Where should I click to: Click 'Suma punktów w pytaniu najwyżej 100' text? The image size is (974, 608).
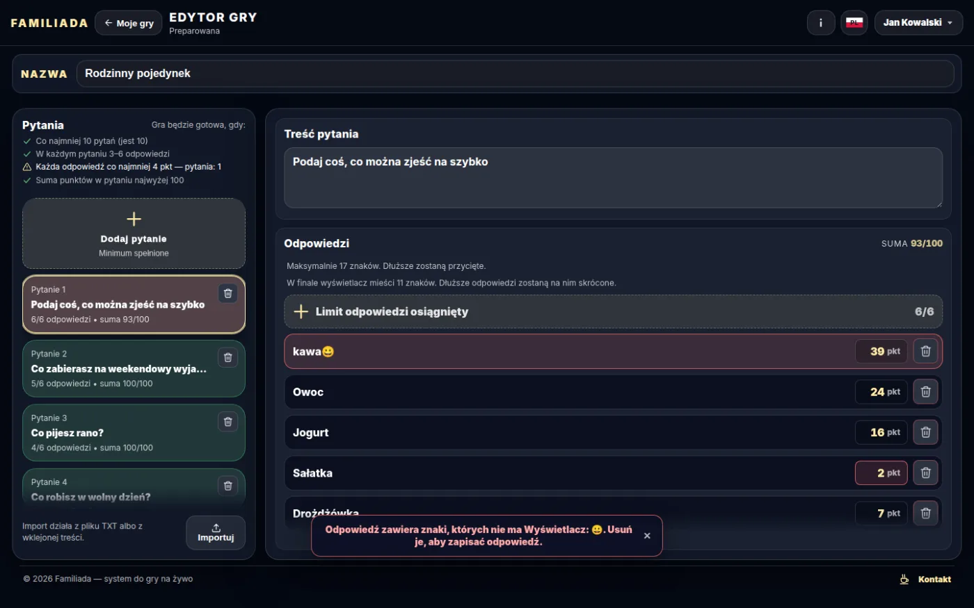tap(110, 180)
